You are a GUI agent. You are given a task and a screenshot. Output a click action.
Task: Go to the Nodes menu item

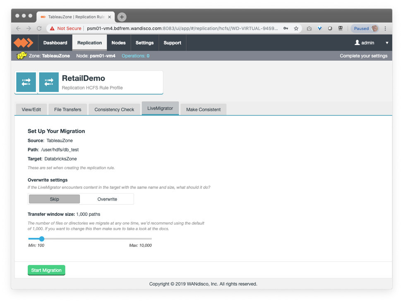[x=118, y=43]
